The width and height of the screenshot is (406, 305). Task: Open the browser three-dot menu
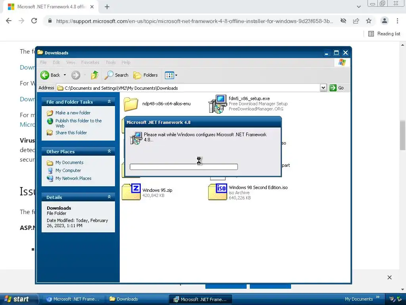point(397,21)
